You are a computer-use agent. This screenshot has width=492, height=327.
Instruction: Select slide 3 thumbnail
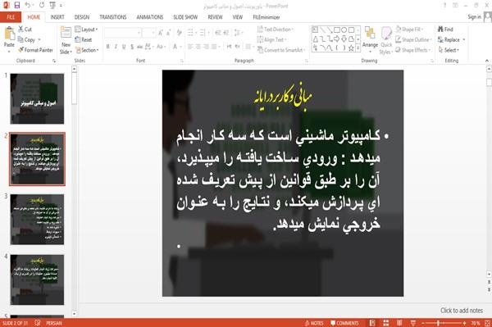point(37,219)
